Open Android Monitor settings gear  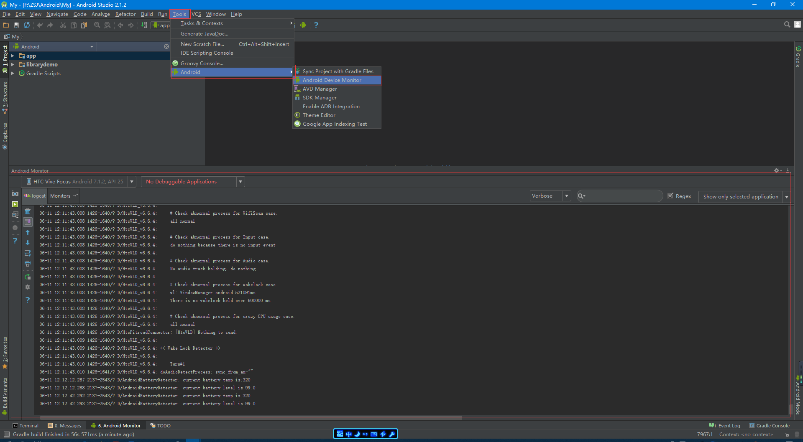777,170
